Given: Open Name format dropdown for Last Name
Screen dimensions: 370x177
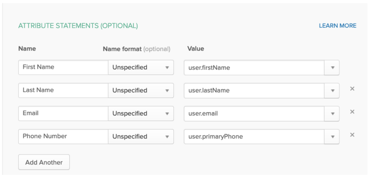Looking at the screenshot, I should pyautogui.click(x=141, y=90).
